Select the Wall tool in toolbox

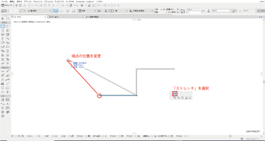(2, 26)
